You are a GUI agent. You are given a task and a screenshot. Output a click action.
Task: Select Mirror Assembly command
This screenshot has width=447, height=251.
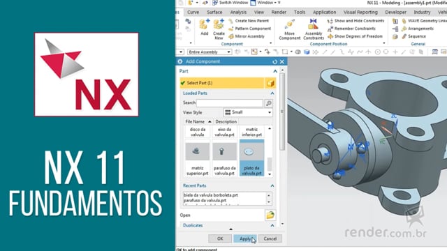[x=247, y=36]
